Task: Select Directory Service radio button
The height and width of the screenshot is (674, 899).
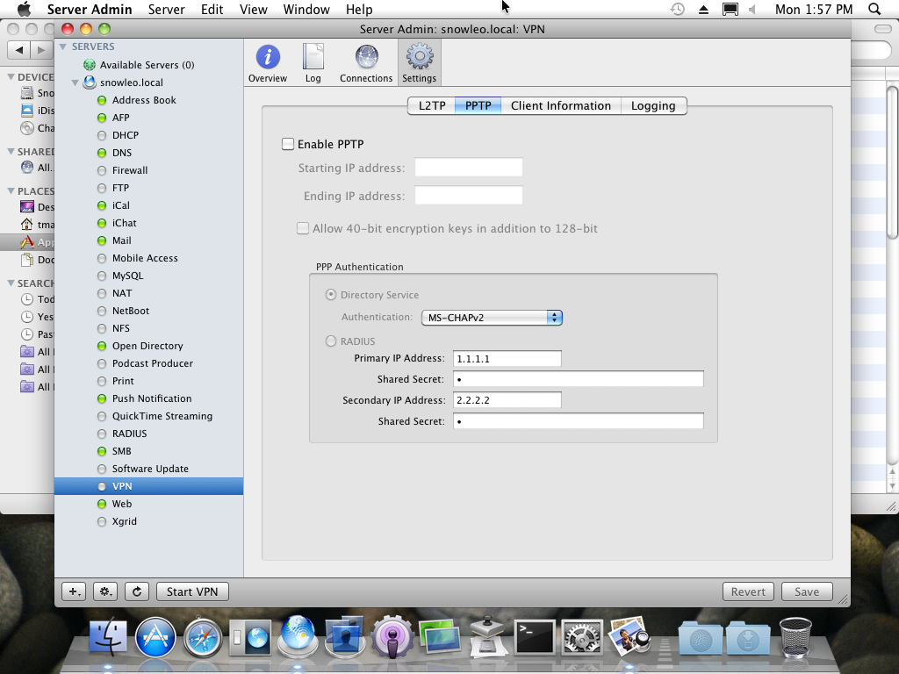Action: [331, 295]
